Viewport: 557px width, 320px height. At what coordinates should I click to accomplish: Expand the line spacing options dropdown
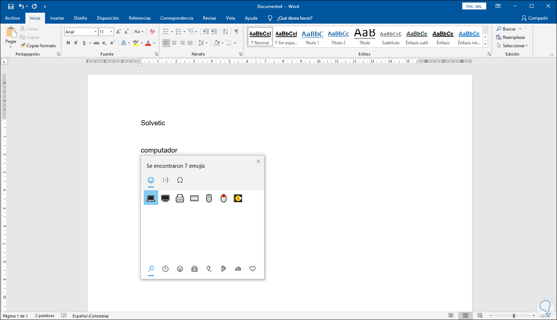pyautogui.click(x=206, y=43)
